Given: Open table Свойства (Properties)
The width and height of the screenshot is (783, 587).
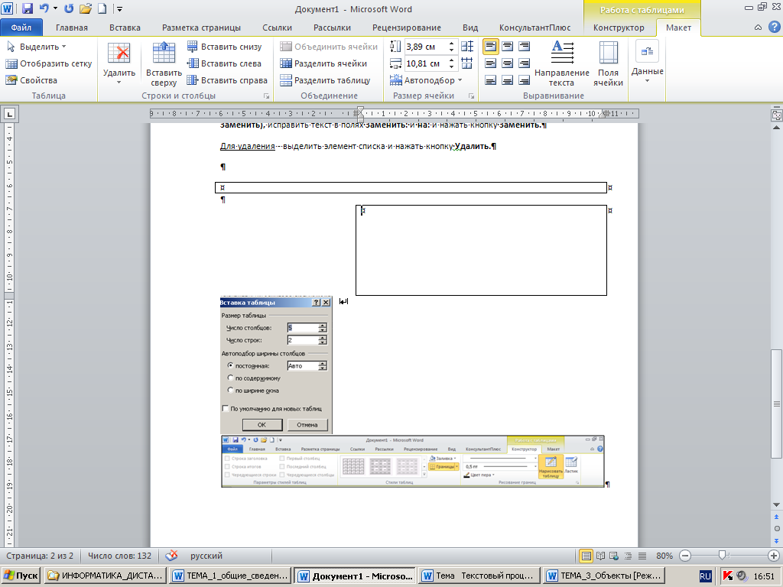Looking at the screenshot, I should coord(31,79).
